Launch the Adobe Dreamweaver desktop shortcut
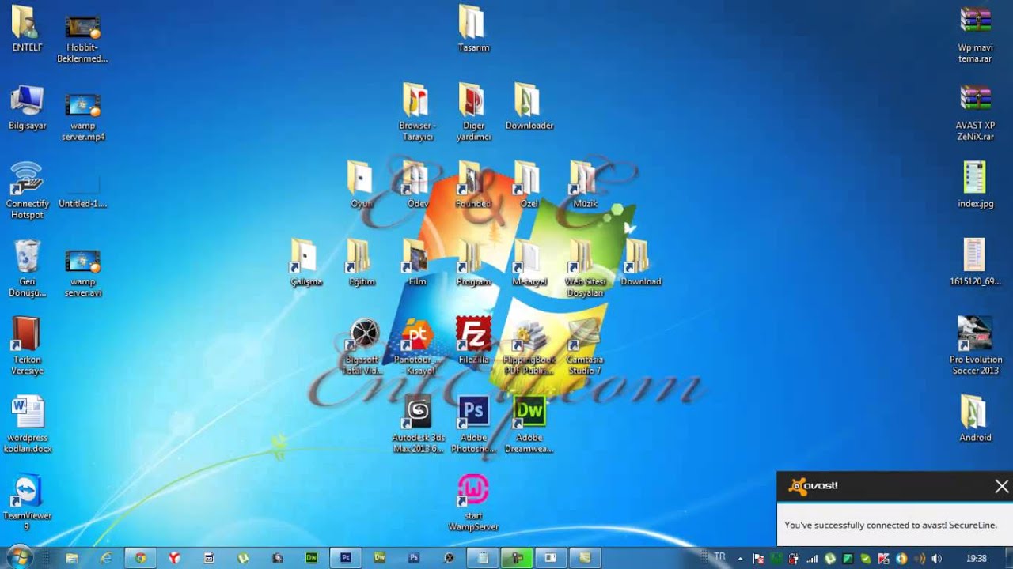This screenshot has height=569, width=1013. (529, 424)
